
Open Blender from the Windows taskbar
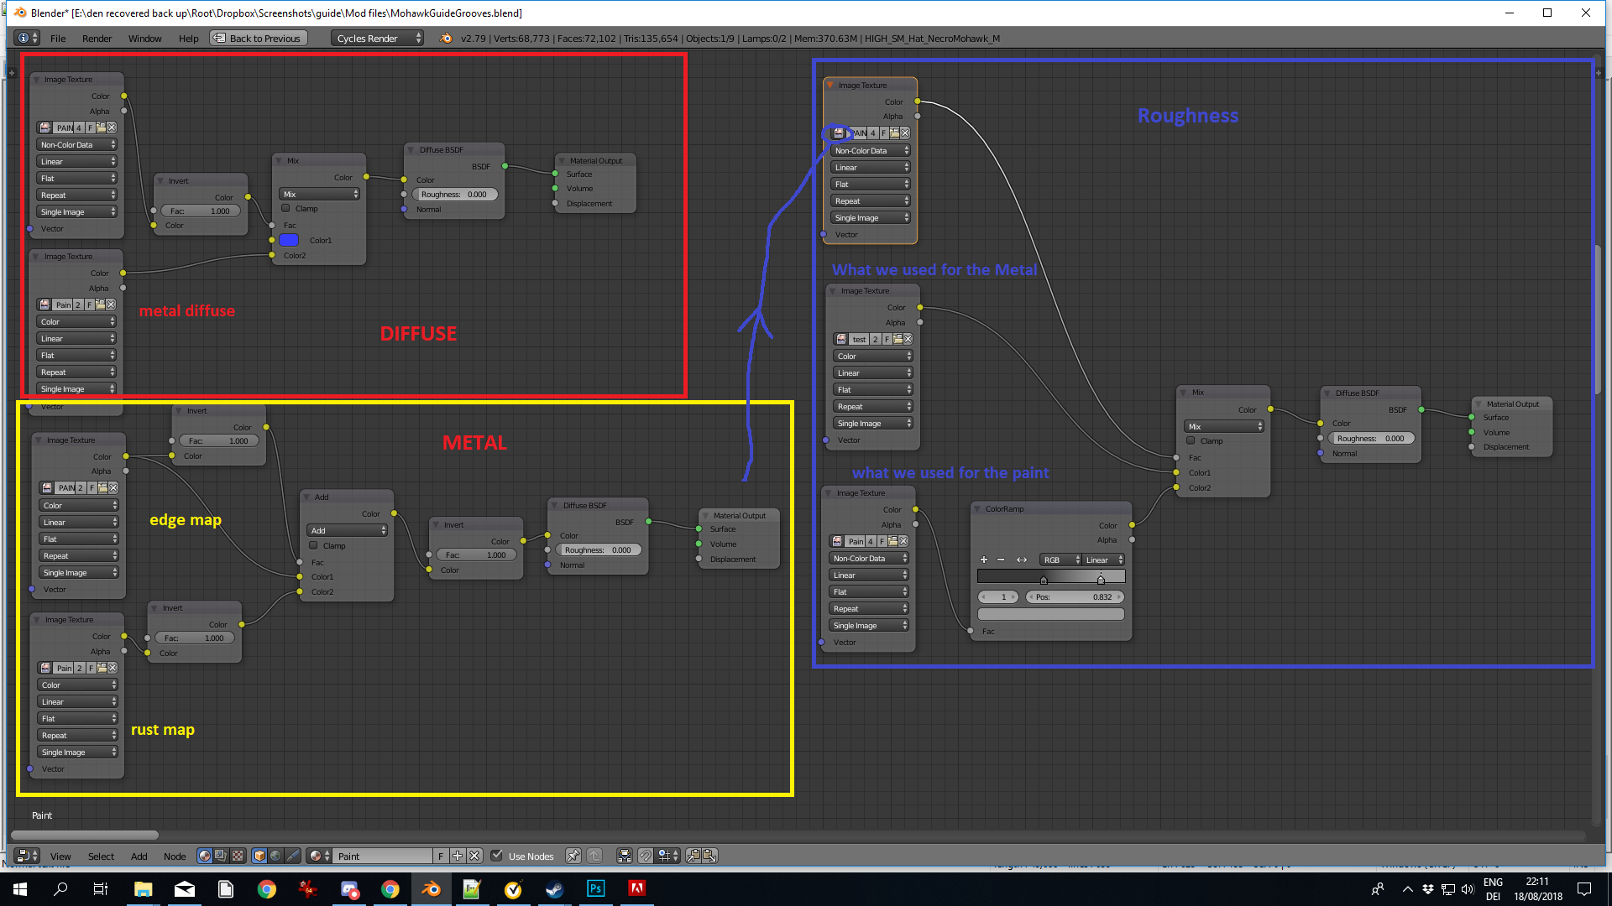click(x=431, y=889)
